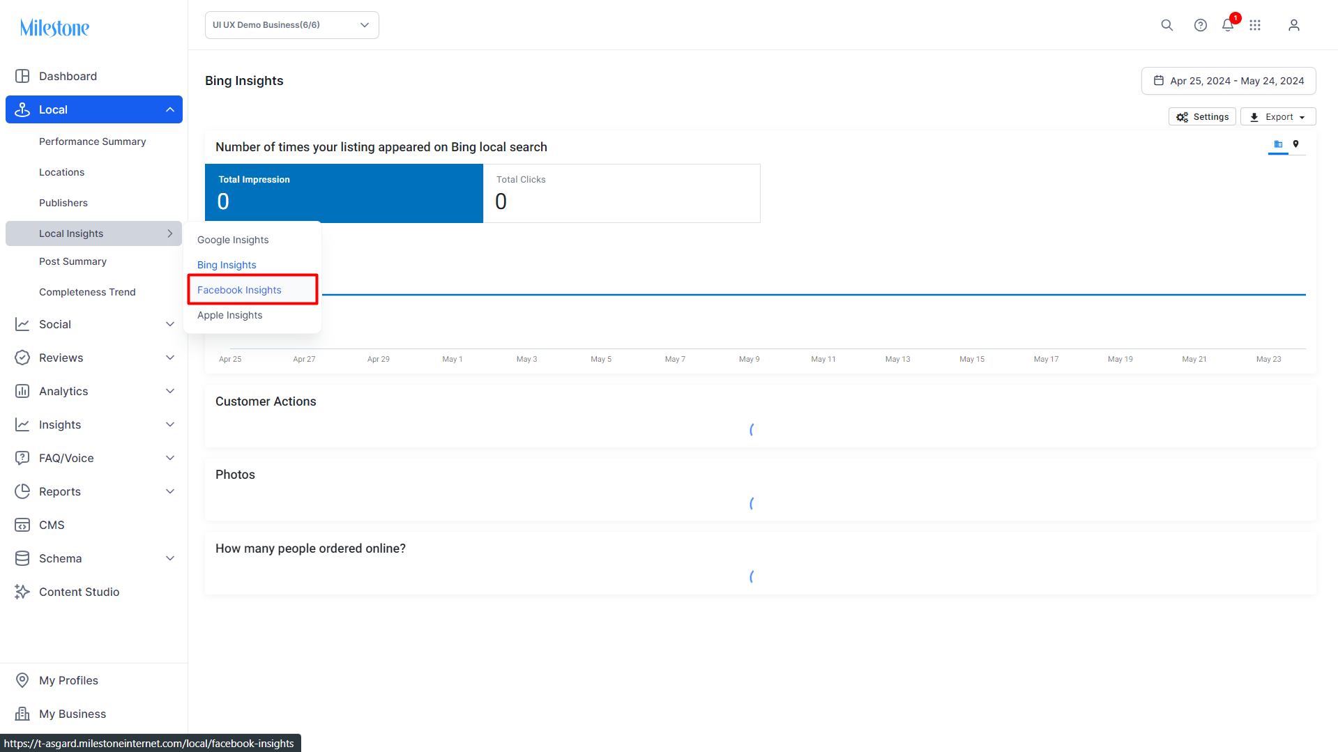Open My Profiles label
Screen dimensions: 1338x752
[68, 680]
